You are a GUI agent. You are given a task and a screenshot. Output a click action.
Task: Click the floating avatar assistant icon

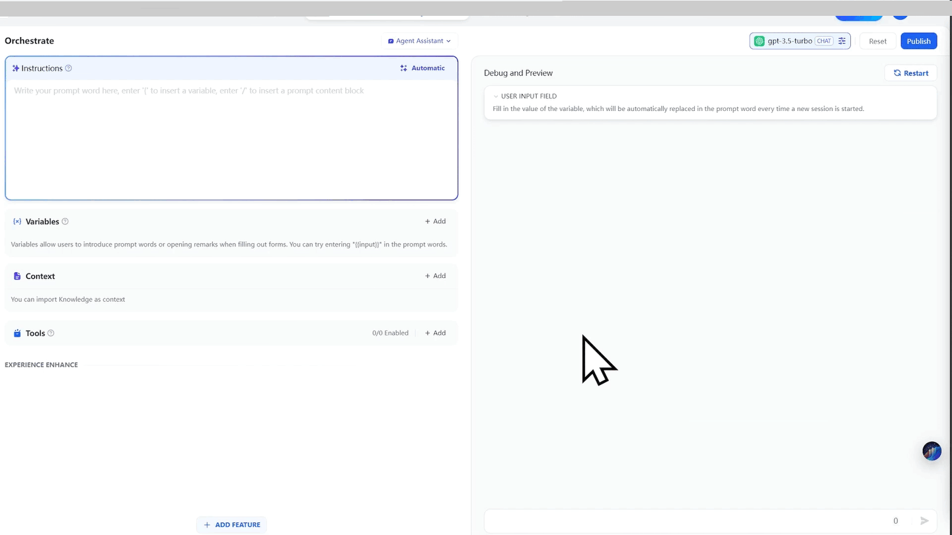932,451
